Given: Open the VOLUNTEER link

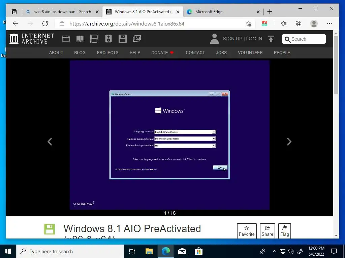Looking at the screenshot, I should (x=250, y=53).
